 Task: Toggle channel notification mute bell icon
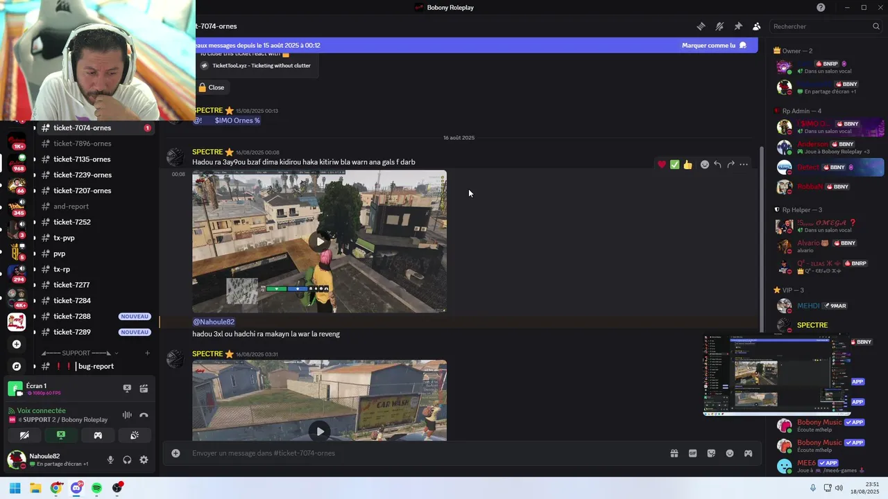719,26
